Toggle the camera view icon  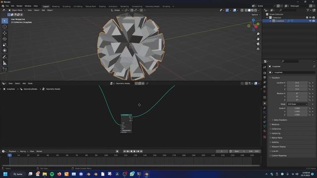click(258, 44)
